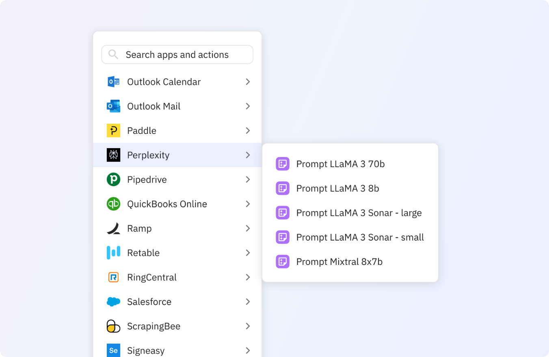Expand the Outlook Mail chevron
Viewport: 549px width, 357px height.
coord(248,106)
